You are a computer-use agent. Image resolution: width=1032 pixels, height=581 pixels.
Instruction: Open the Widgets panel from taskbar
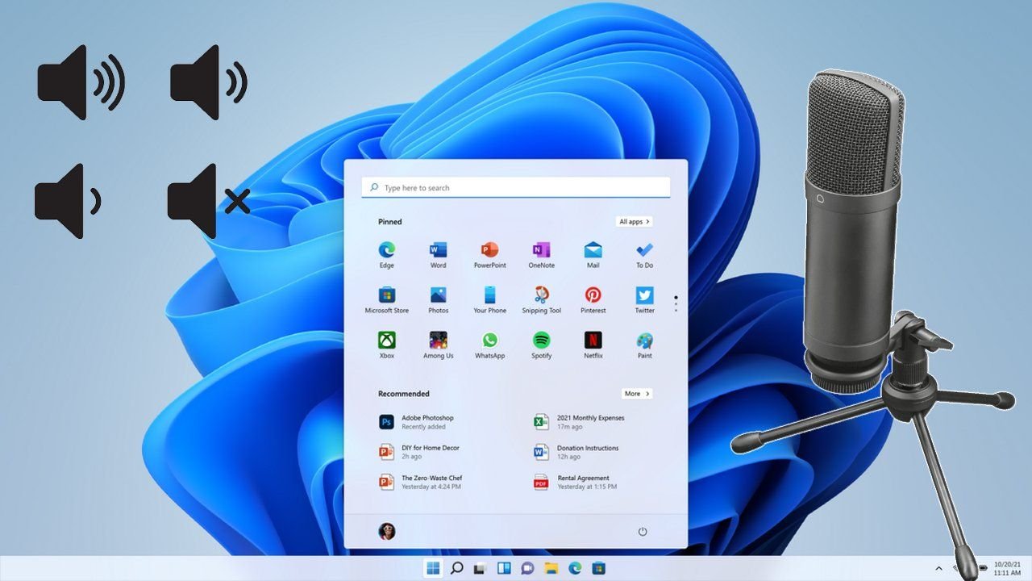(504, 568)
